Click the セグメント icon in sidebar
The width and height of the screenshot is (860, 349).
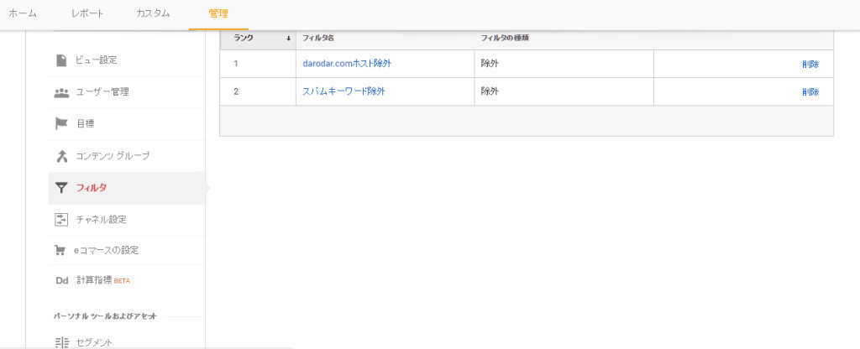pyautogui.click(x=61, y=342)
